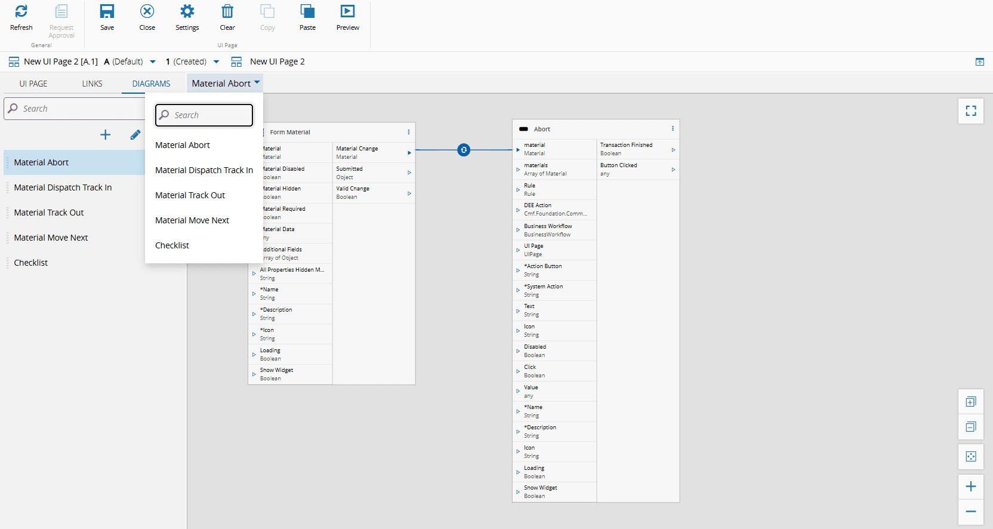
Task: Edit the diagram using the pencil icon
Action: point(135,135)
